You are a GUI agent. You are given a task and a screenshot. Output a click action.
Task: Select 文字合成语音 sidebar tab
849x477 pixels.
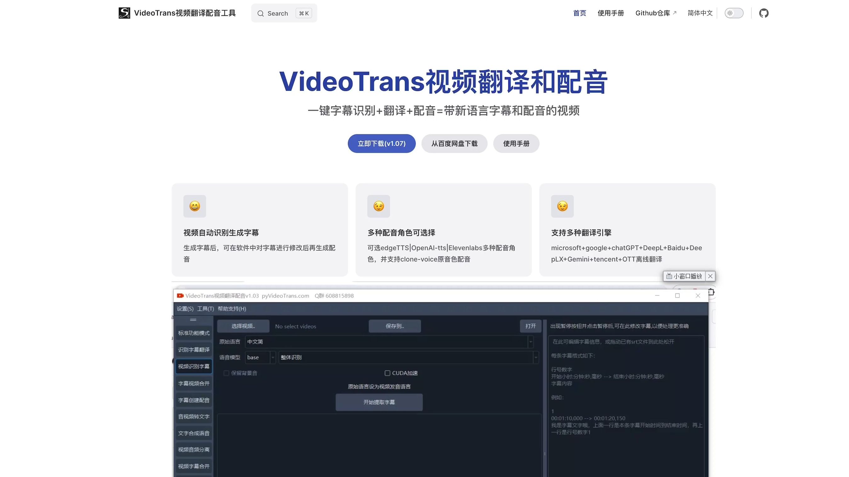click(194, 433)
